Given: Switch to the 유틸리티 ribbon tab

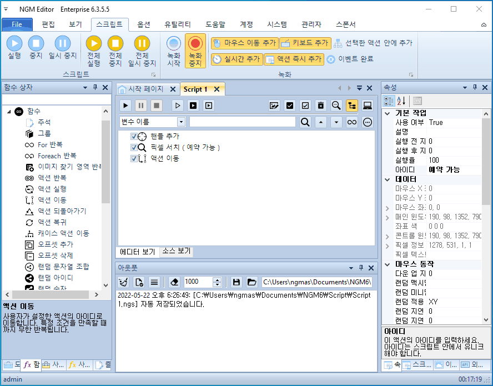Looking at the screenshot, I should 178,24.
